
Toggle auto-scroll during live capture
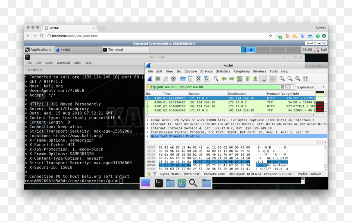coord(263,79)
